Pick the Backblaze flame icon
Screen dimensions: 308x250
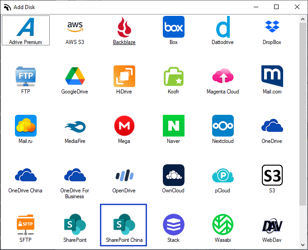124,27
